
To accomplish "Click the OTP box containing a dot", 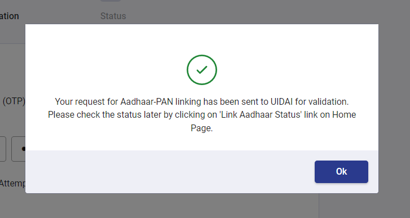I will (18, 149).
